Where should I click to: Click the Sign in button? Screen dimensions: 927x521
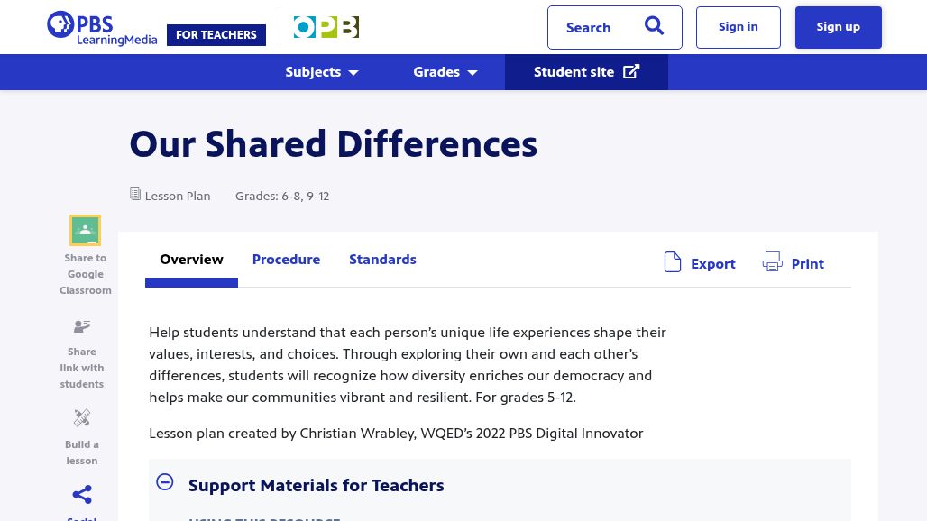pos(738,27)
